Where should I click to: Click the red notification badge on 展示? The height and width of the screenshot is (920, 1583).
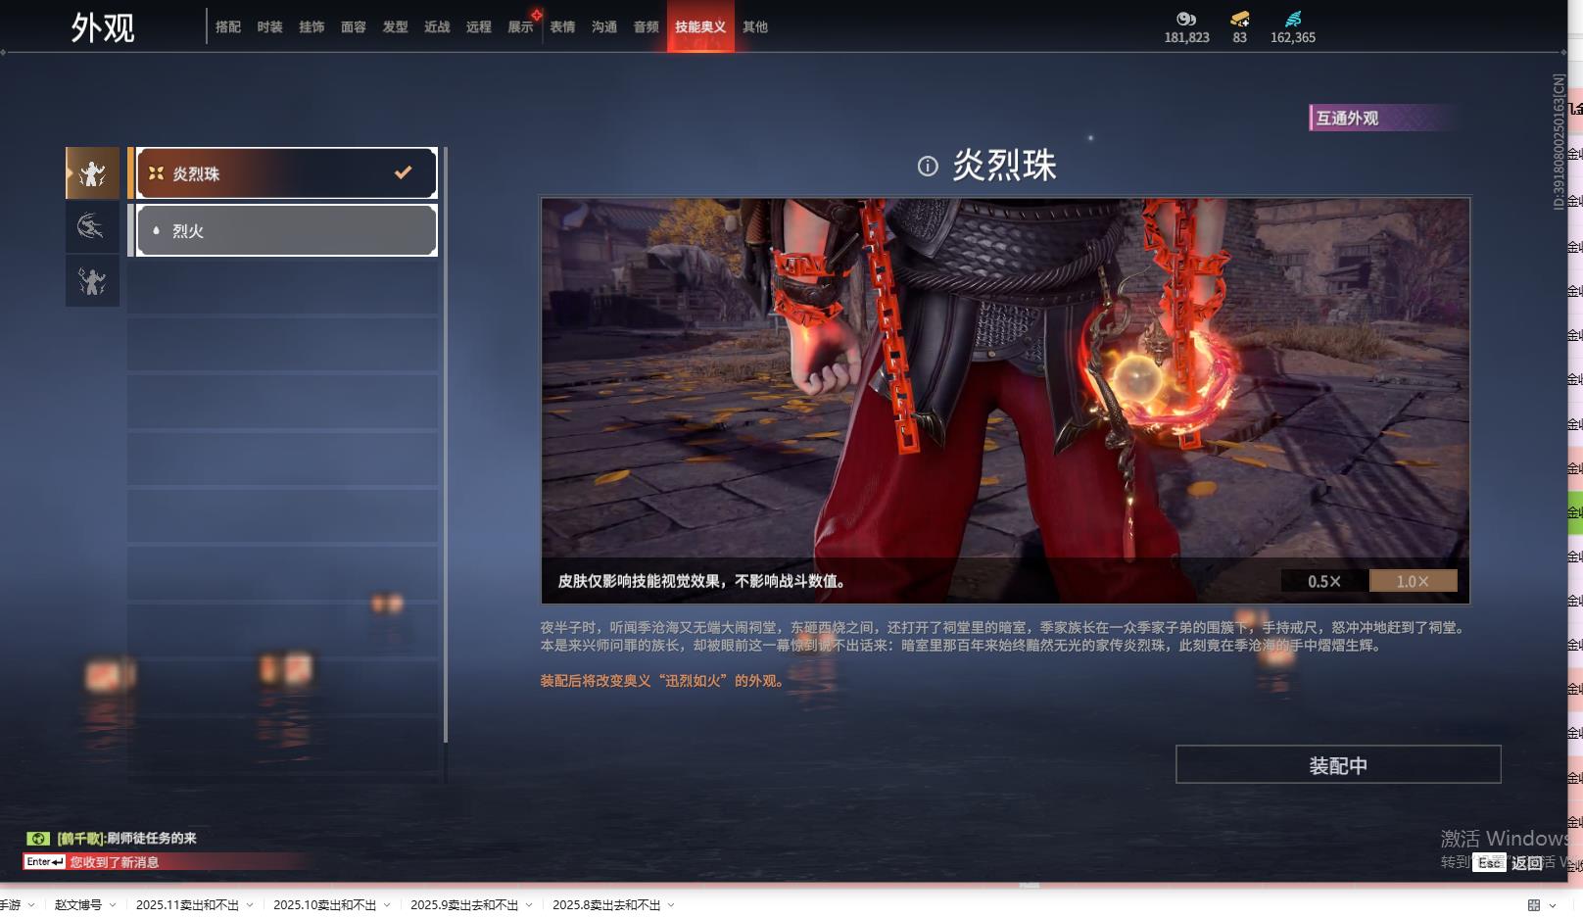pyautogui.click(x=536, y=15)
